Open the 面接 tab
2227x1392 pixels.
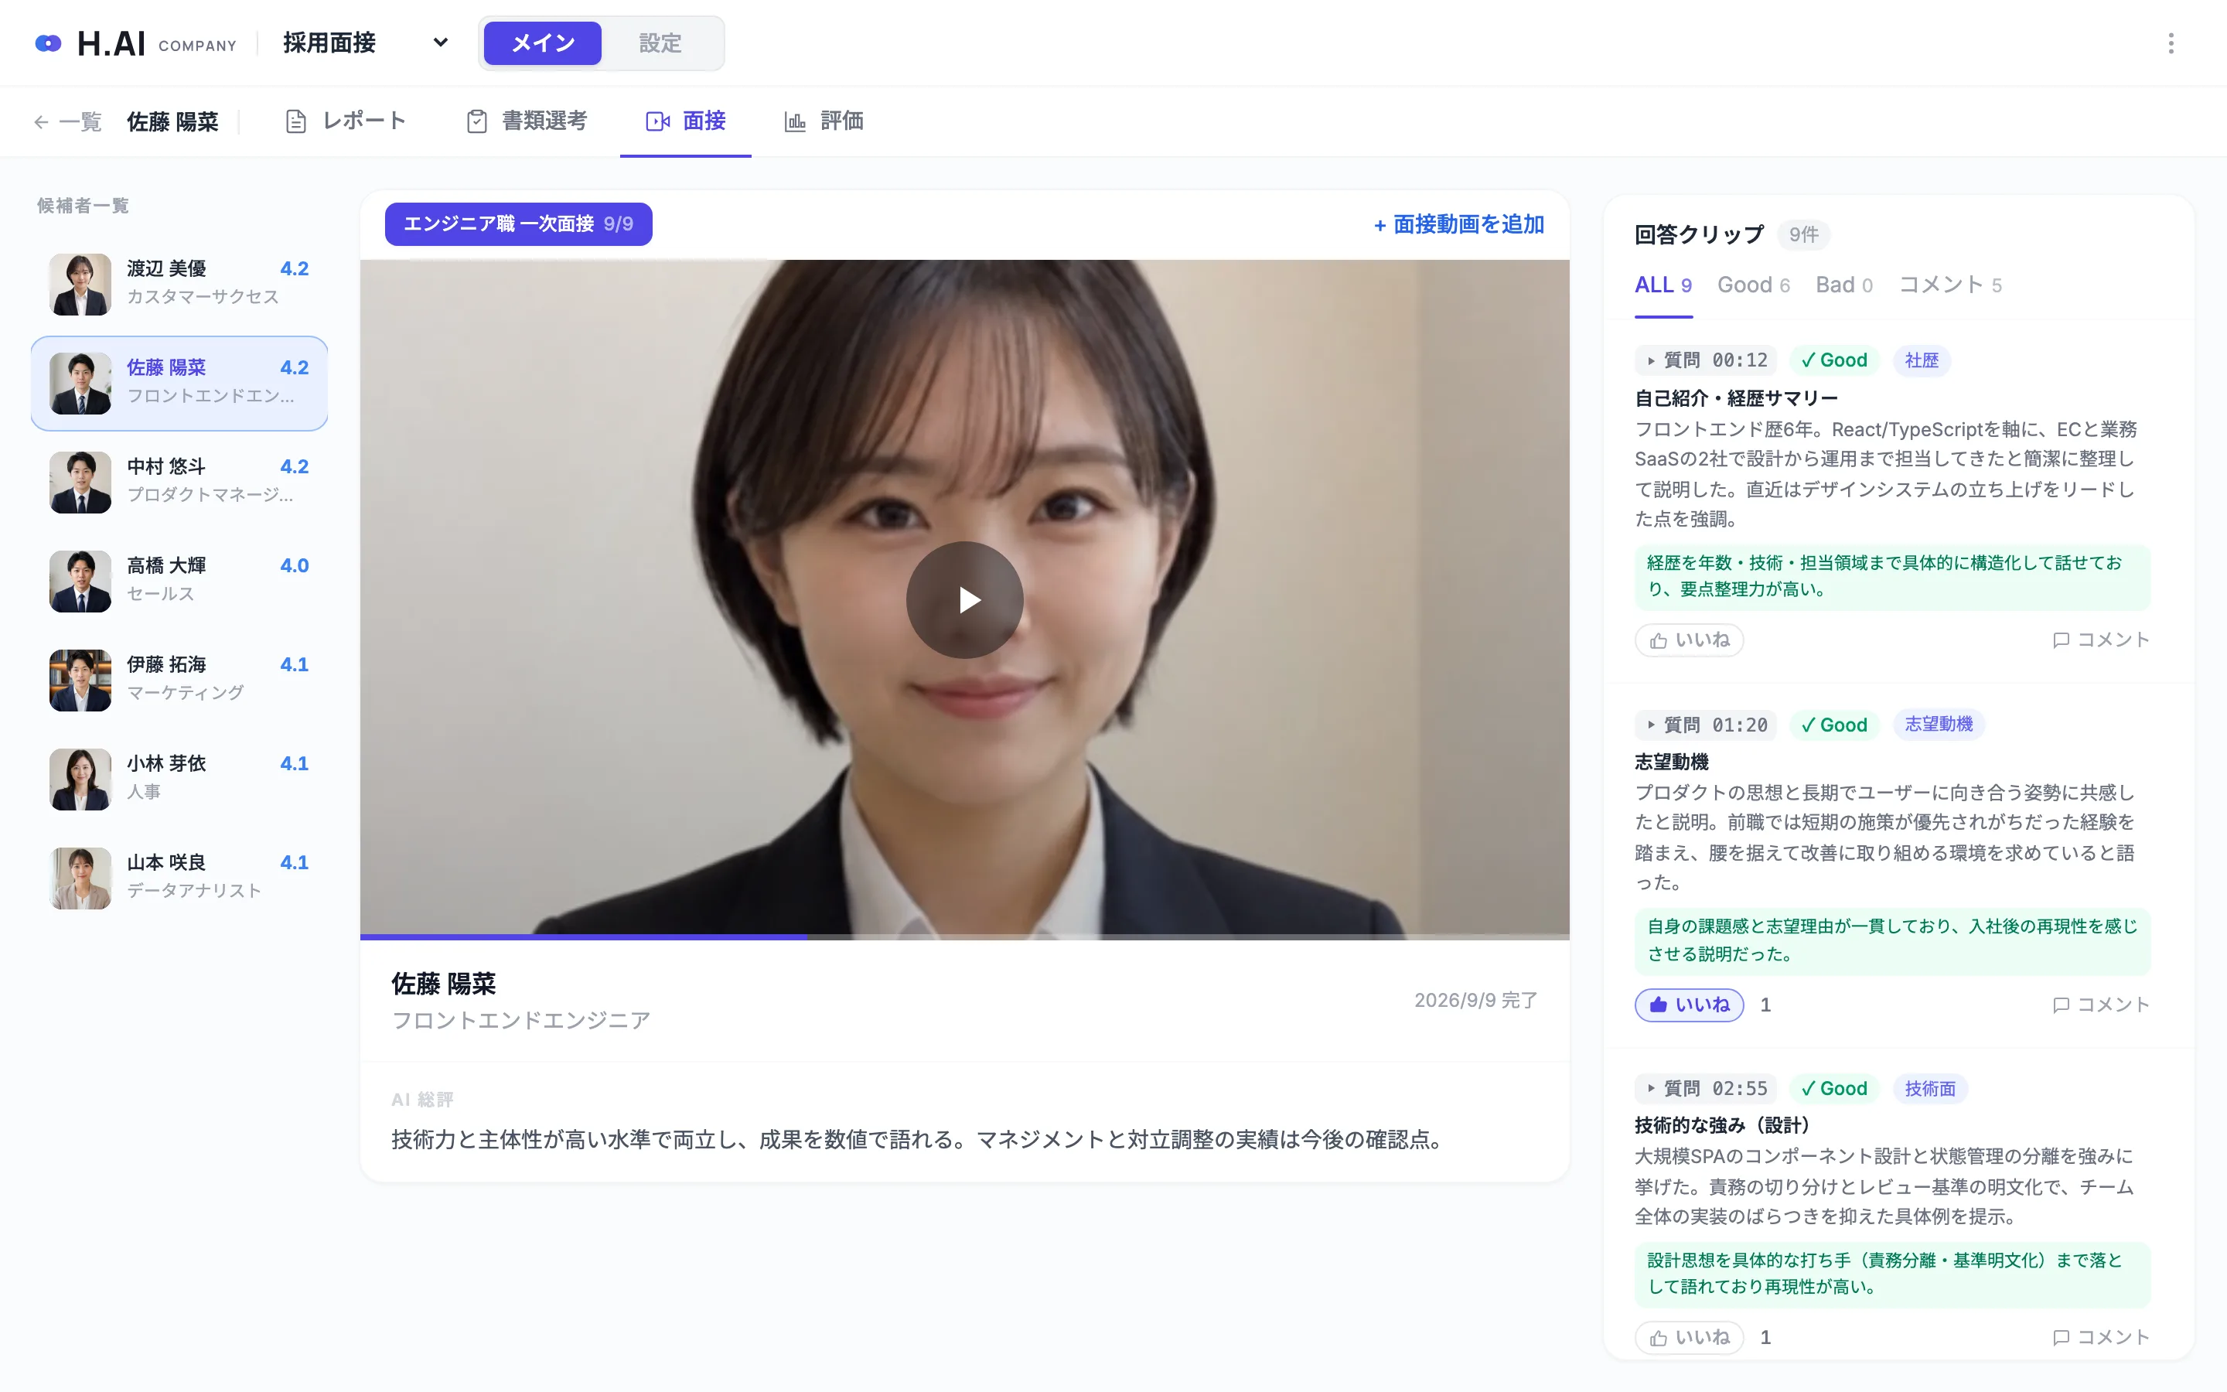686,121
